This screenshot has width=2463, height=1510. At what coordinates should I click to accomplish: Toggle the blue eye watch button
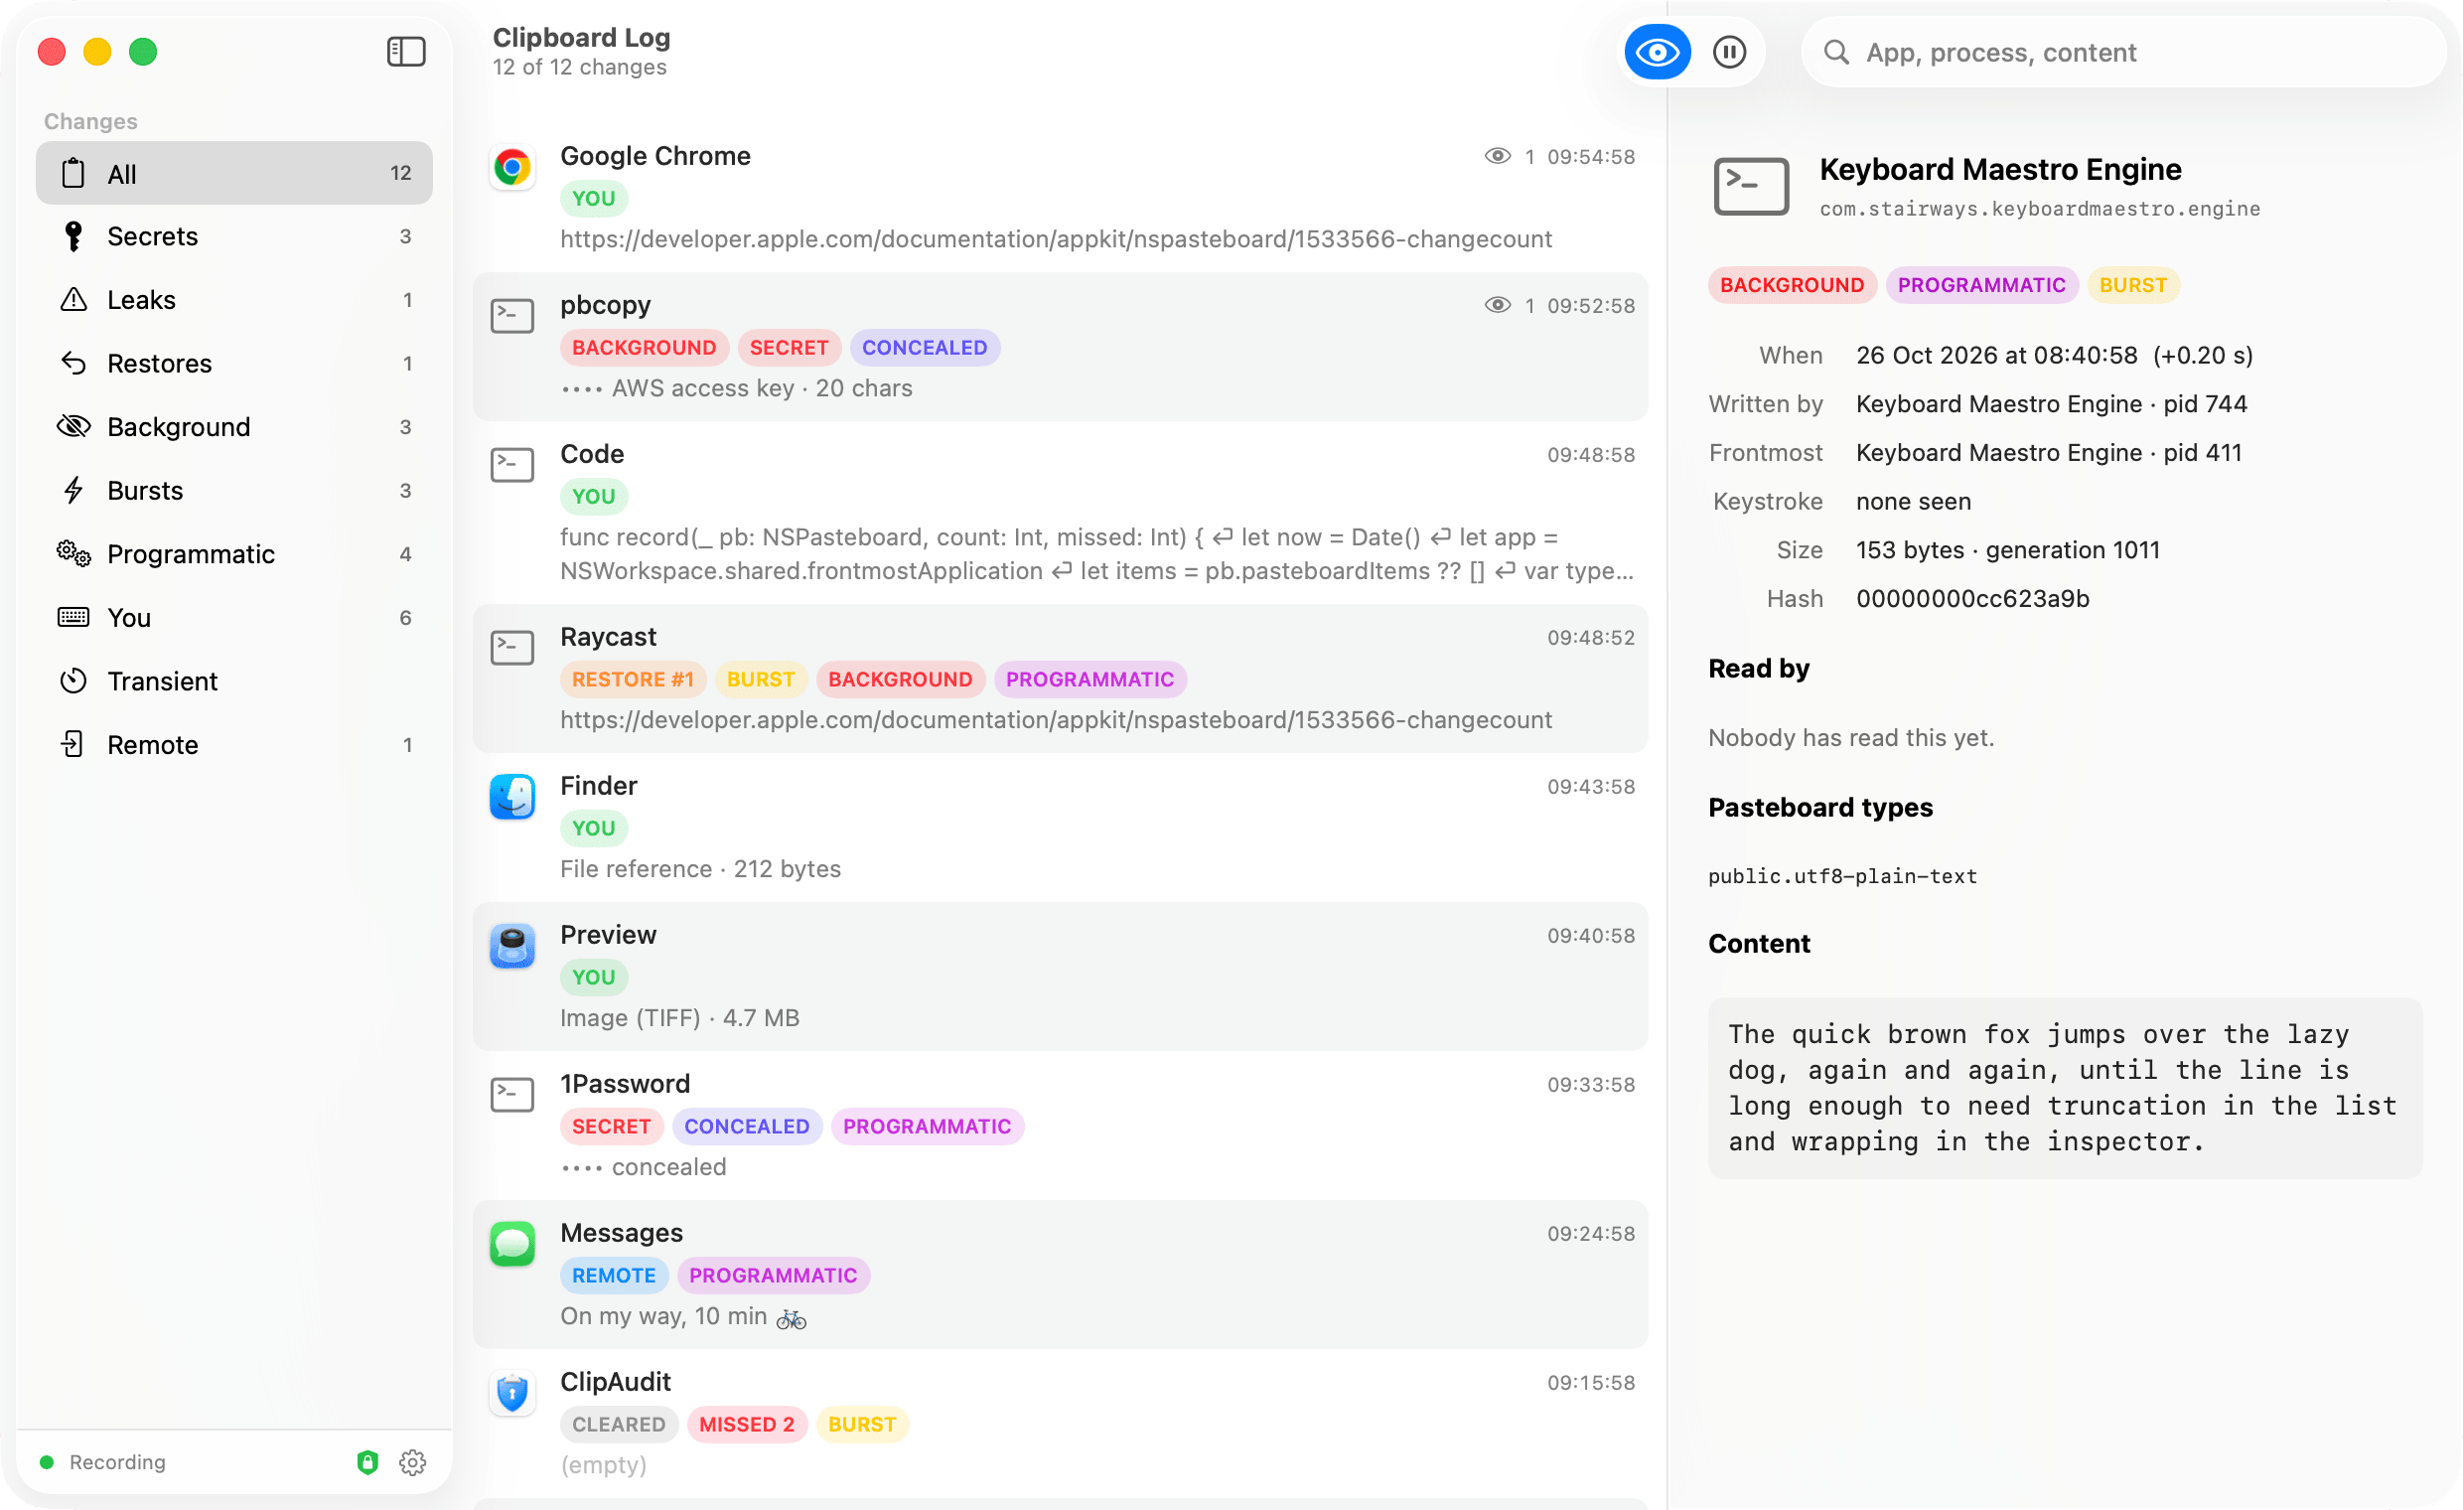1657,52
